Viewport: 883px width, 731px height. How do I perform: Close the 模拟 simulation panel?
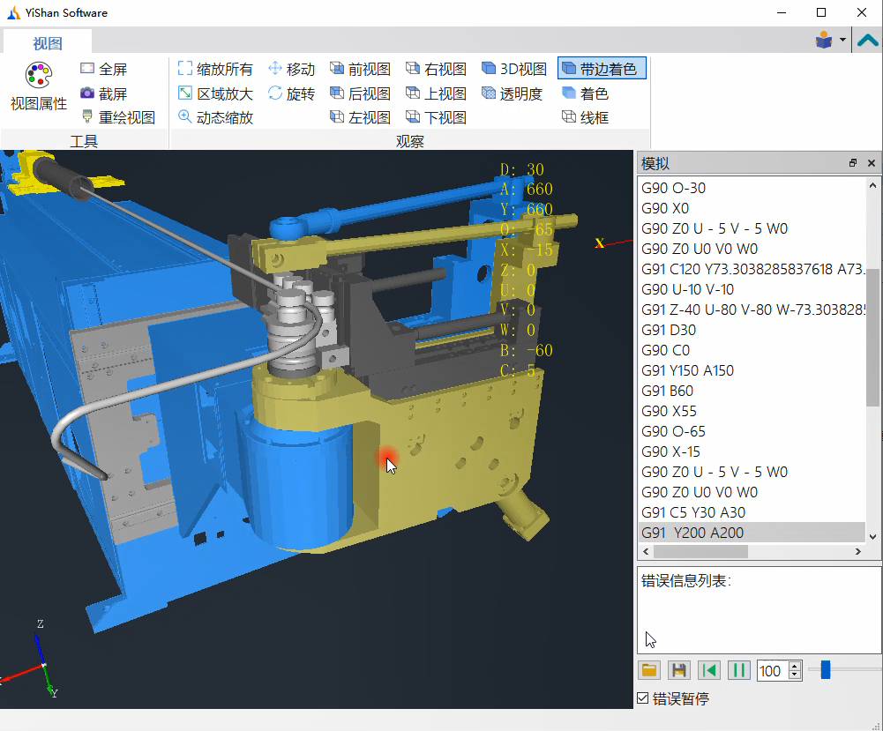coord(872,163)
